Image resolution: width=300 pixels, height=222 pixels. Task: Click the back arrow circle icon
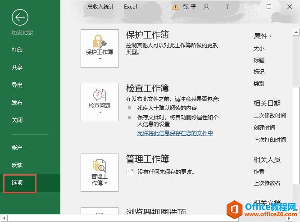tap(20, 18)
